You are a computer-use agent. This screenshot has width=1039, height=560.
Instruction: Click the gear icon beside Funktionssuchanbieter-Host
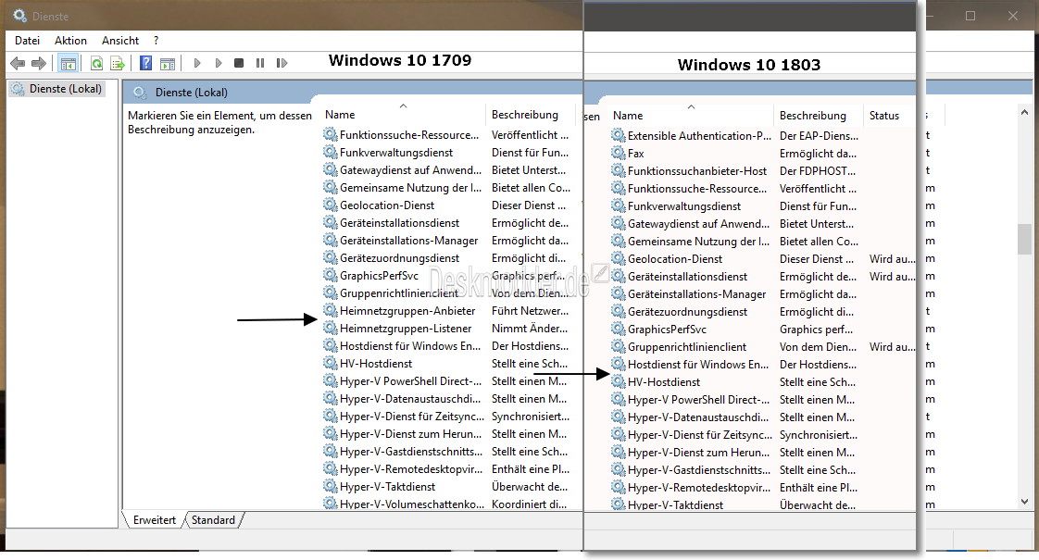click(619, 171)
